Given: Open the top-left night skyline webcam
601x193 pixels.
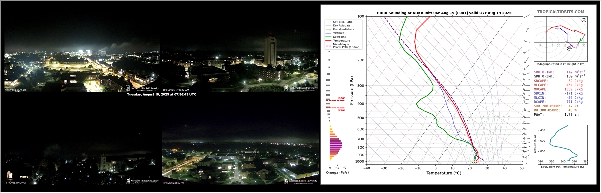Looking at the screenshot, I should 82,65.
